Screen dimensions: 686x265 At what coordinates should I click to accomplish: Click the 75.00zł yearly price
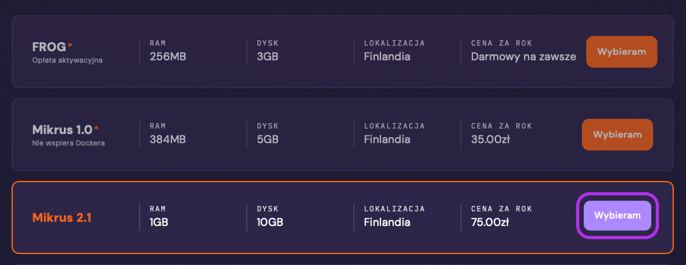490,222
